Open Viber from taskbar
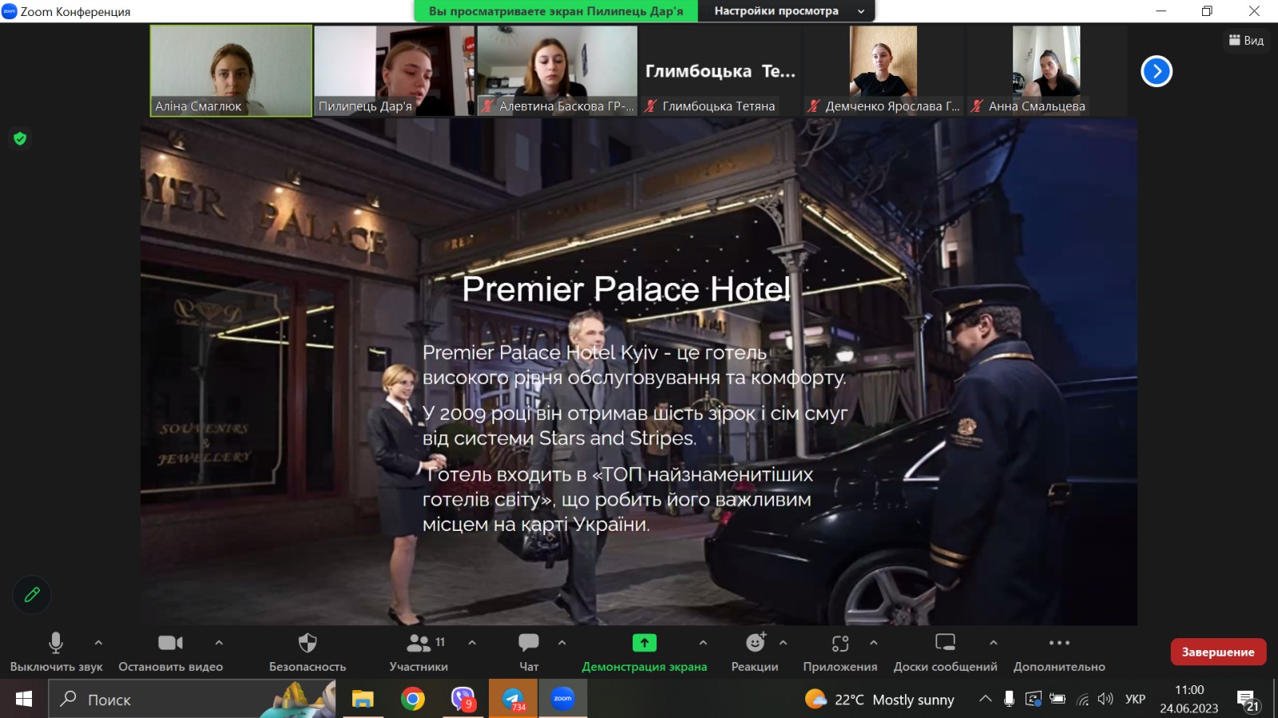 coord(463,699)
